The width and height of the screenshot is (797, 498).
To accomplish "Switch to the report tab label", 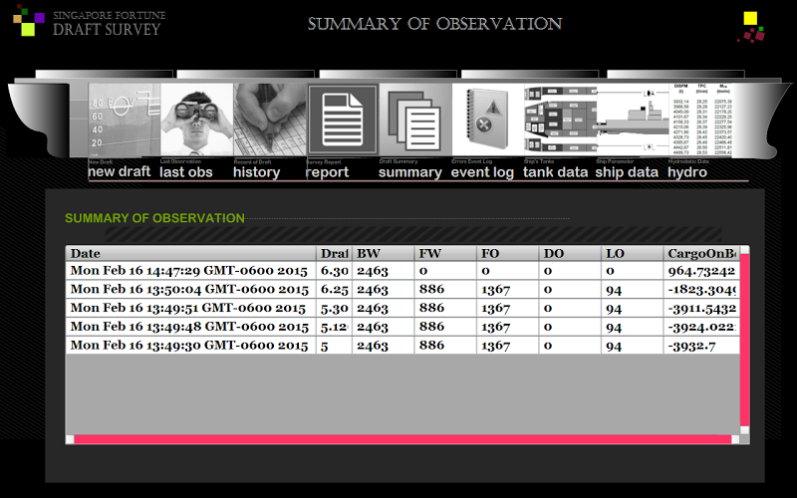I will click(328, 172).
